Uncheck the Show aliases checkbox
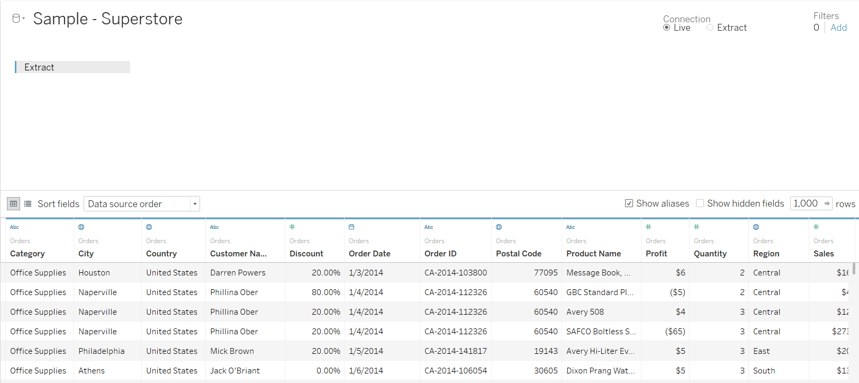 coord(629,203)
